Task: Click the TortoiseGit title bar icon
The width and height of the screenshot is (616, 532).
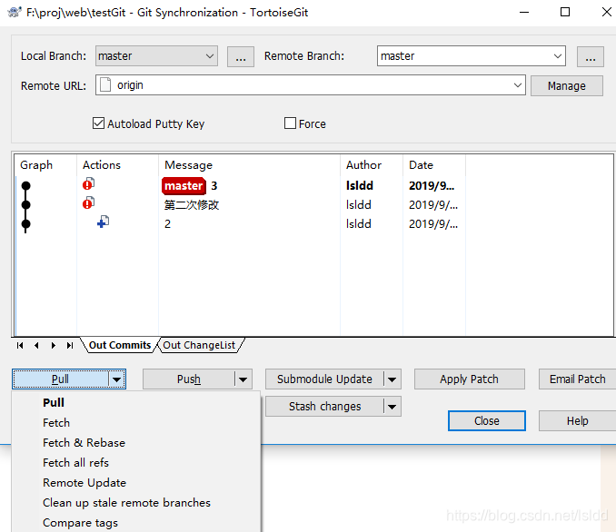Action: (15, 12)
